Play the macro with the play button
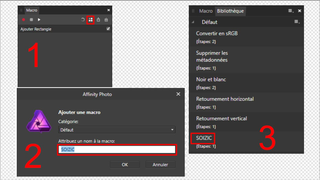The height and width of the screenshot is (180, 320). pos(39,20)
